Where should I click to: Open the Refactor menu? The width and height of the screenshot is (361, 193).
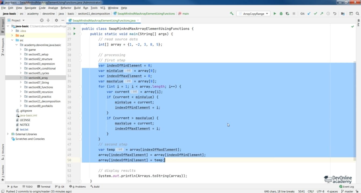click(66, 8)
